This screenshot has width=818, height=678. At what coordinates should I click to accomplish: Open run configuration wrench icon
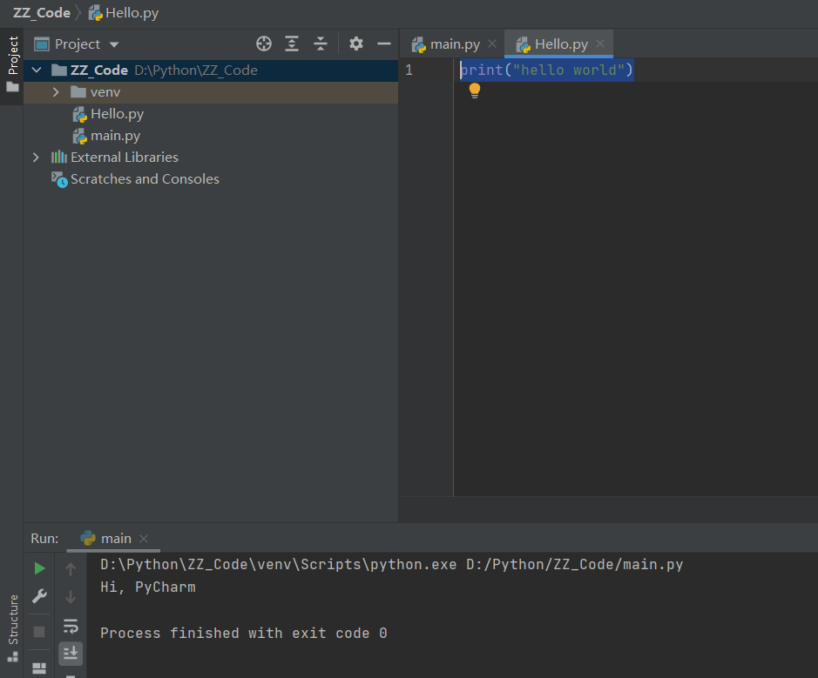click(39, 596)
